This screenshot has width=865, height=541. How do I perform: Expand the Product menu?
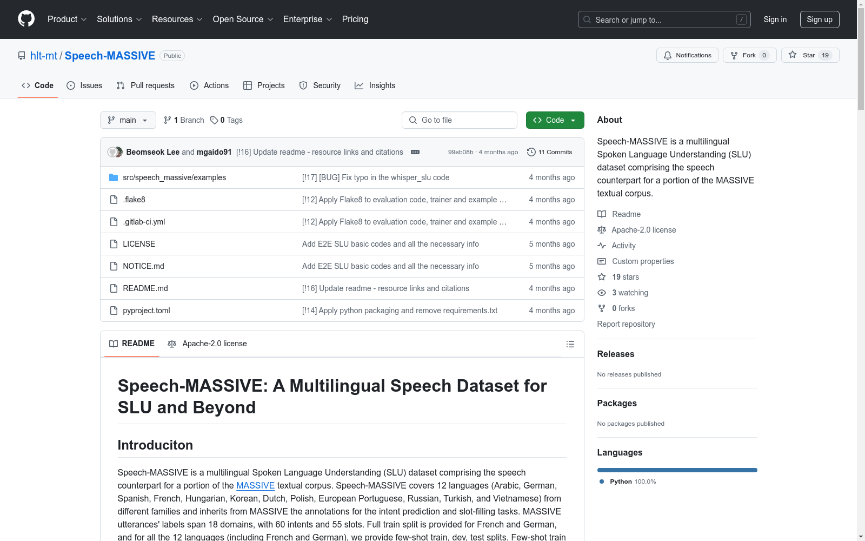pos(67,19)
